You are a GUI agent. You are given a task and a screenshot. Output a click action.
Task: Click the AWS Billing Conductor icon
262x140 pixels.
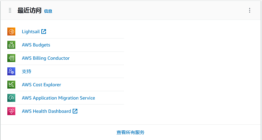pos(11,58)
